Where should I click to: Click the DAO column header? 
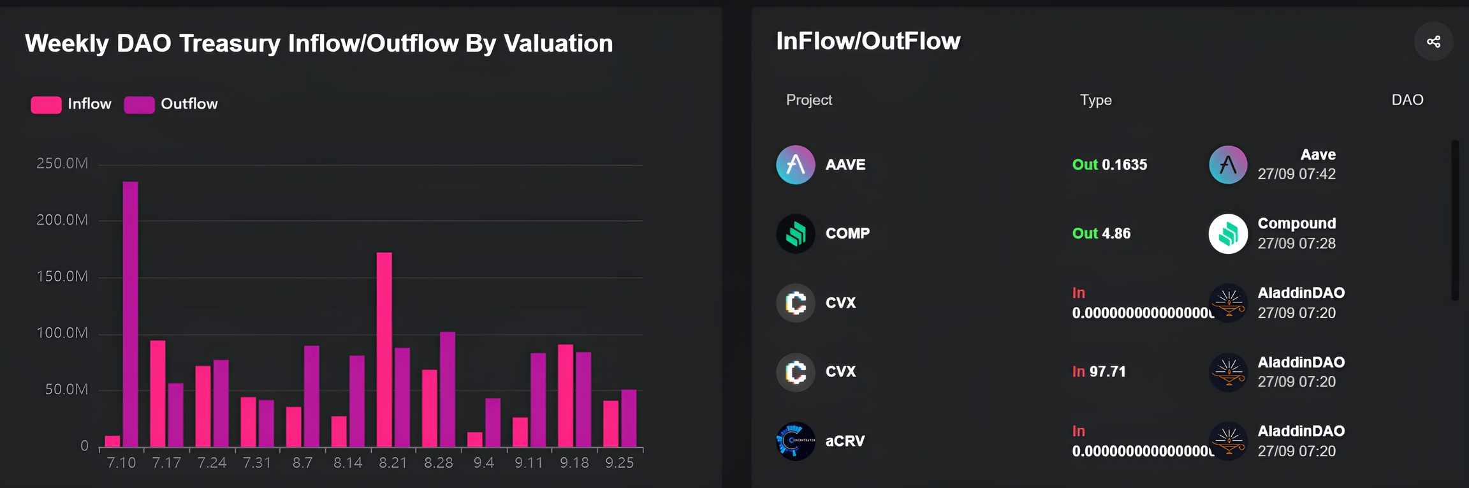[x=1407, y=100]
